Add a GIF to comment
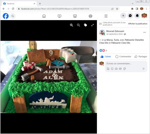Viewport: 150px width, 134px height. tap(120, 69)
